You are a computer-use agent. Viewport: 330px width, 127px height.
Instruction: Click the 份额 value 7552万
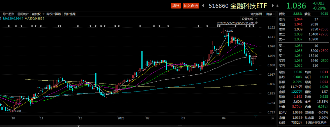297,123
